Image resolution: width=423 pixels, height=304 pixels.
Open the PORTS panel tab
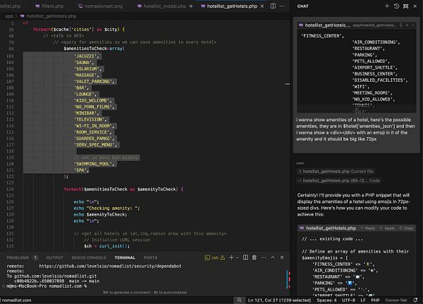coord(150,258)
